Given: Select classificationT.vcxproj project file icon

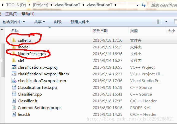Looking at the screenshot, I should pos(14,67).
